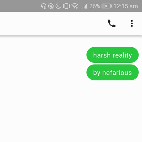The height and width of the screenshot is (142, 142).
Task: Tap the blank contact title area in header
Action: [x=51, y=23]
